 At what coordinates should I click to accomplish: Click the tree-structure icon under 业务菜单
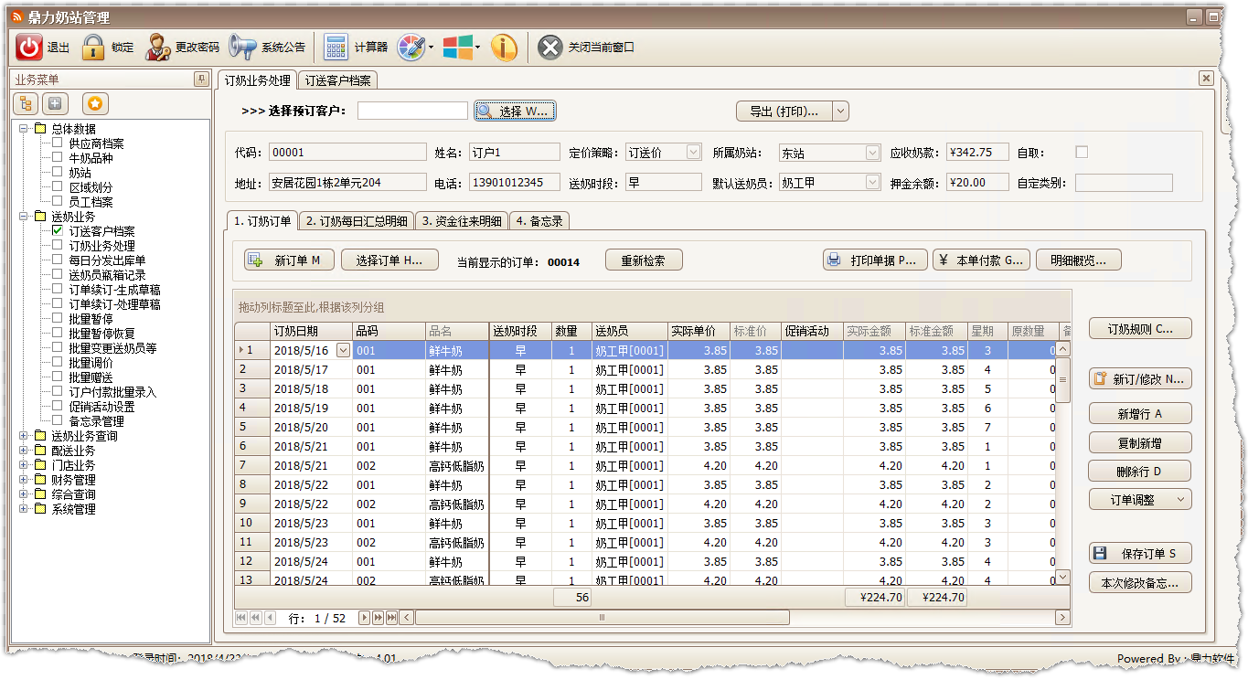pyautogui.click(x=26, y=103)
